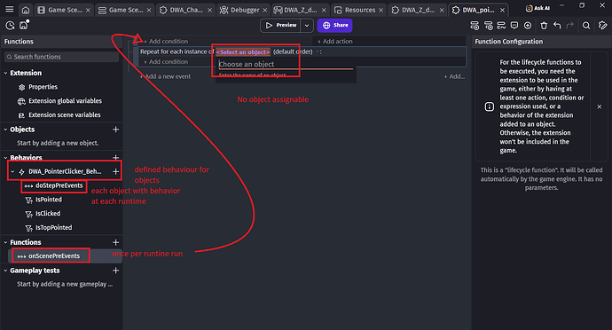This screenshot has height=330, width=612.
Task: Click Add action link in the event
Action: (x=335, y=42)
